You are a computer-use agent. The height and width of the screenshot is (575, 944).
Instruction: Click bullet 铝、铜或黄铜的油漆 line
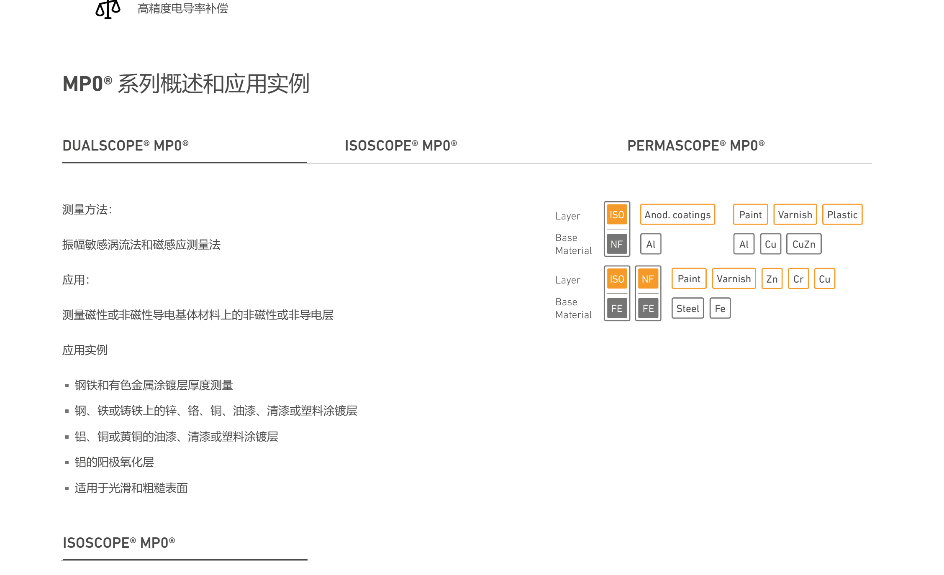(177, 437)
